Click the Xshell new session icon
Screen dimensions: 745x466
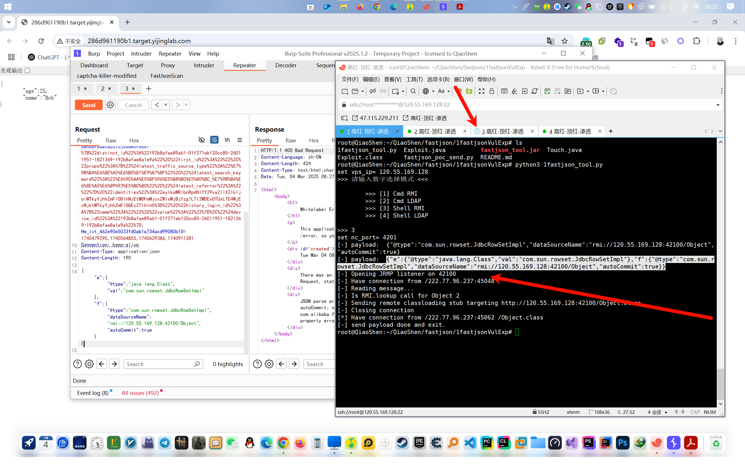[345, 91]
